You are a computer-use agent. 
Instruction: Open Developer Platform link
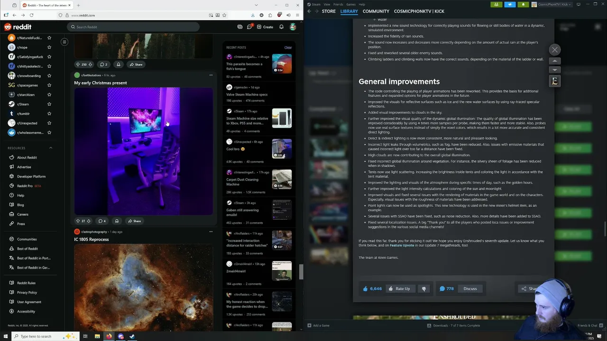[x=31, y=176]
